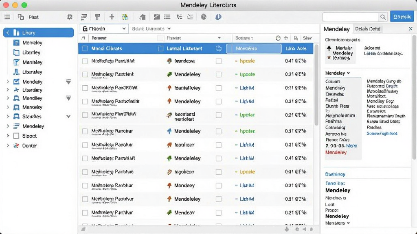The image size is (417, 234).
Task: Check the Lemal Licbriart checkbox in header row
Action: click(x=160, y=49)
